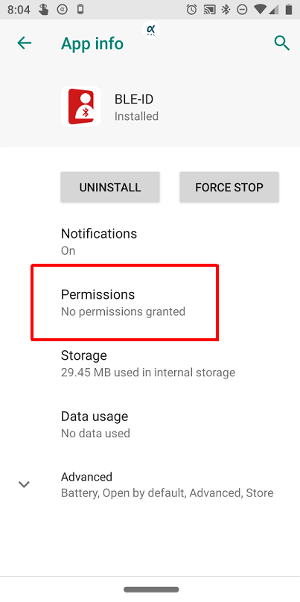
Task: Open search with magnifier icon
Action: tap(281, 43)
